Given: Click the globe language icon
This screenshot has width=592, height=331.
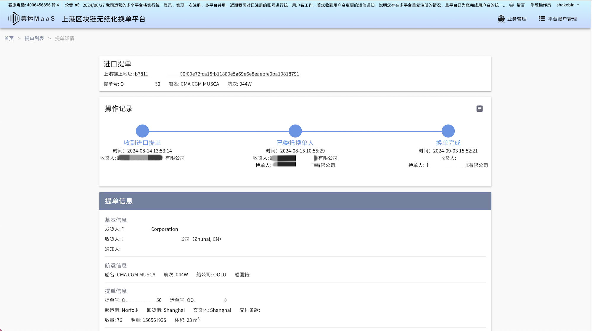Looking at the screenshot, I should click(511, 5).
